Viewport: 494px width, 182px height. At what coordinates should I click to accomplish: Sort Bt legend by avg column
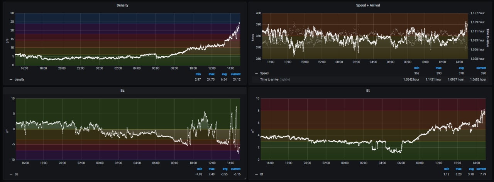470,169
